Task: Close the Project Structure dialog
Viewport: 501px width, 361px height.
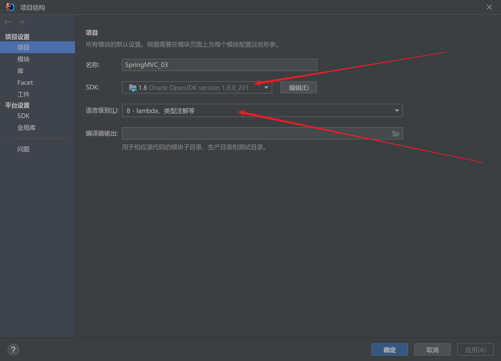Action: tap(489, 7)
